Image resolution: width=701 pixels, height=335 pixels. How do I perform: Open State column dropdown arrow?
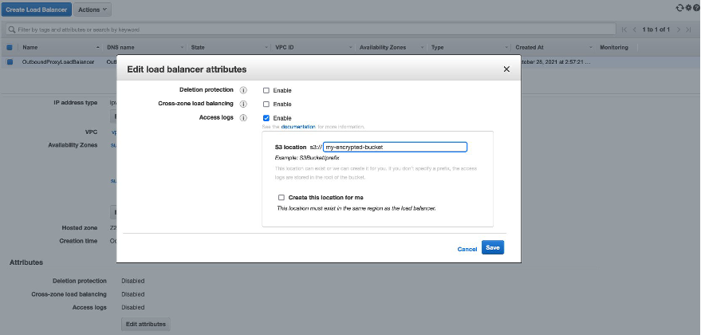tap(266, 47)
